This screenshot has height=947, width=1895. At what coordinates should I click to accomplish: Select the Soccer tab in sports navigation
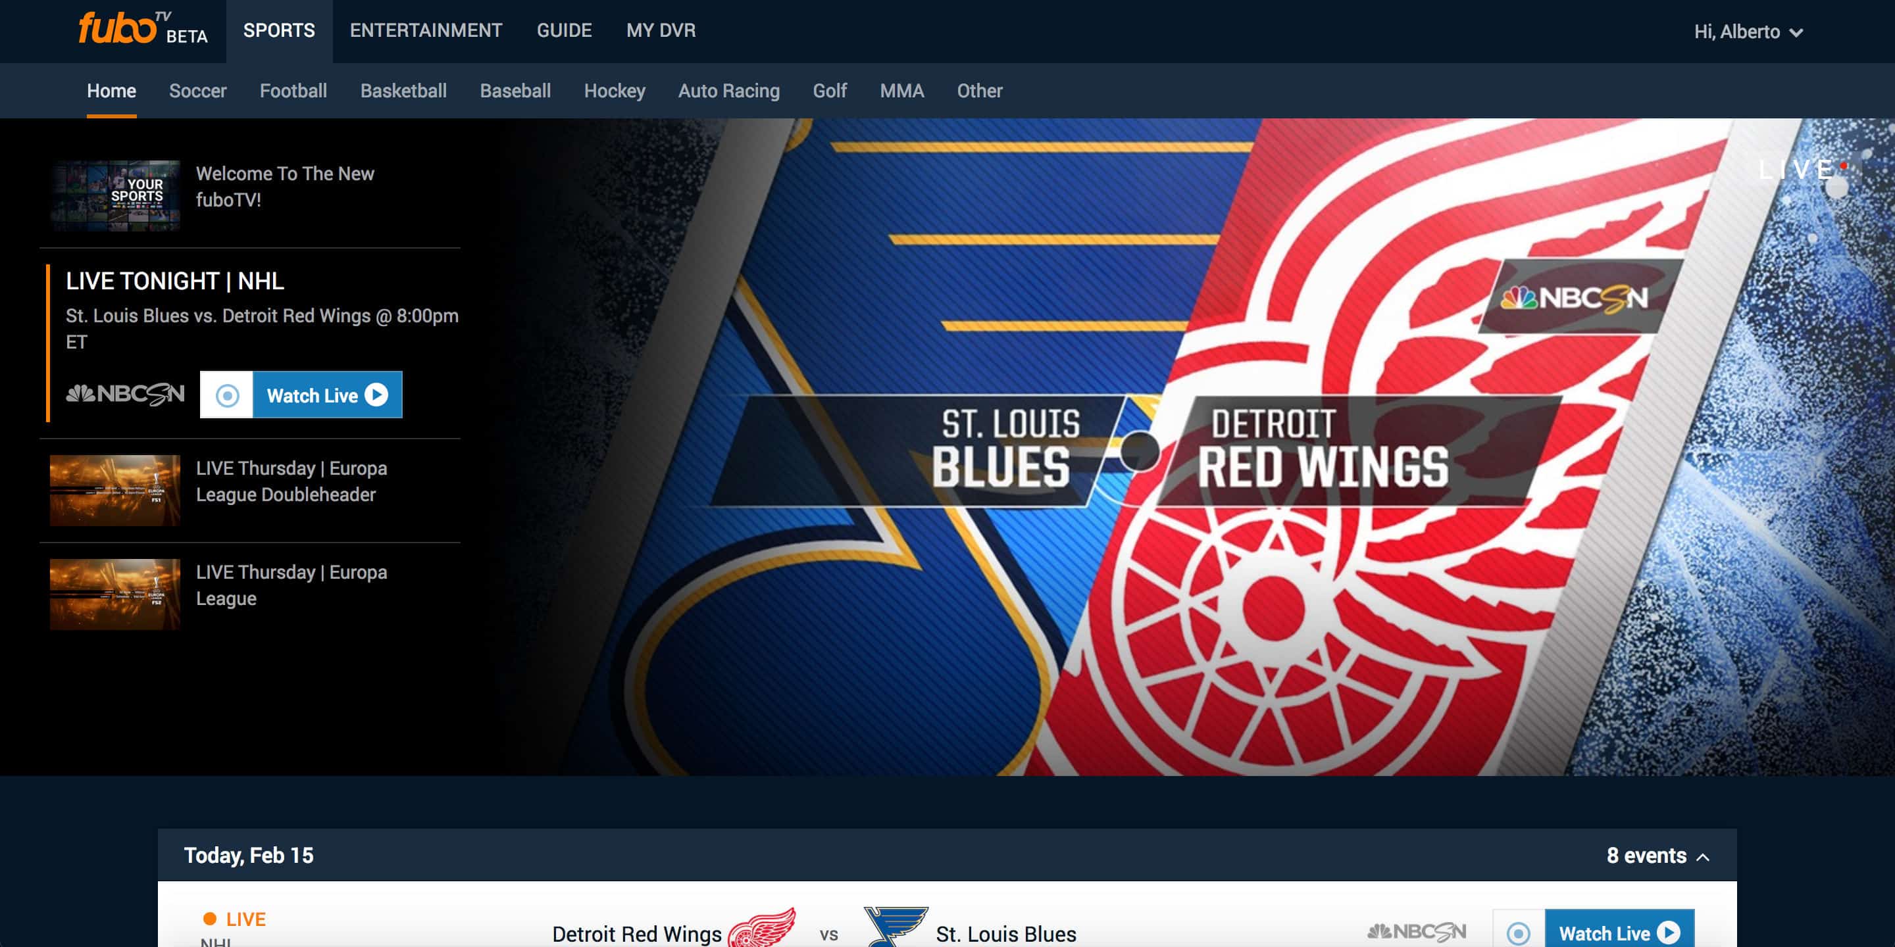[x=197, y=91]
